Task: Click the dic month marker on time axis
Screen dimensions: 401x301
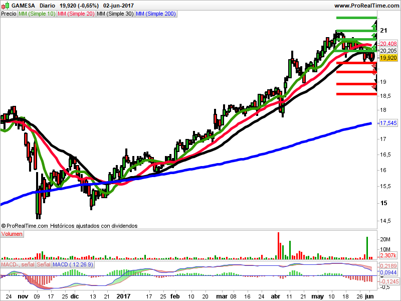Action: 75,296
